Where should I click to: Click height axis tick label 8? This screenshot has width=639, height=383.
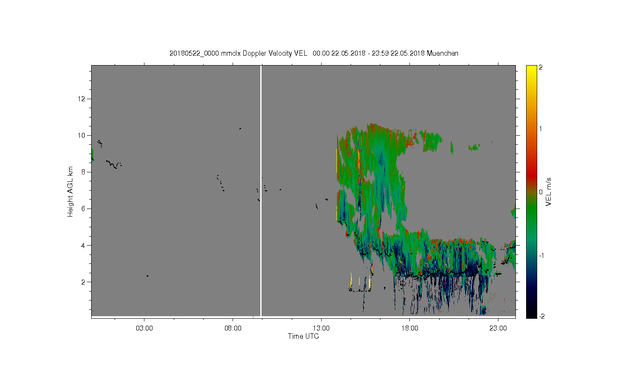click(83, 172)
